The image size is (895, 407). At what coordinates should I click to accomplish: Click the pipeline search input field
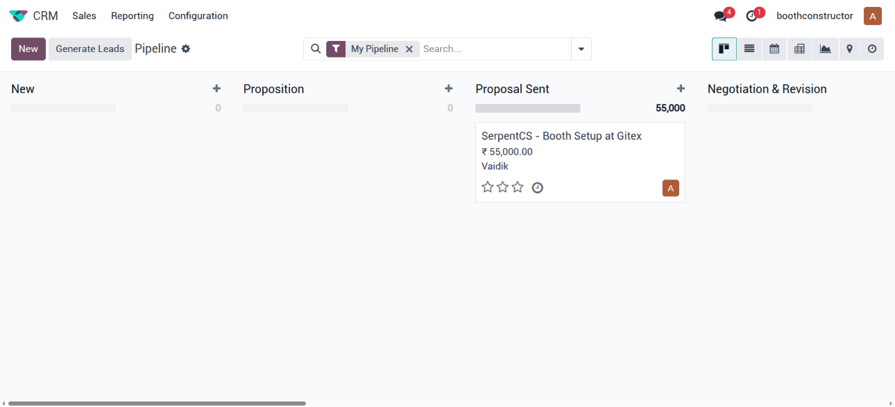(x=494, y=49)
